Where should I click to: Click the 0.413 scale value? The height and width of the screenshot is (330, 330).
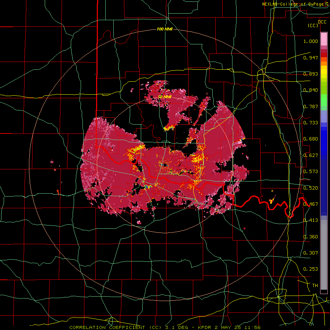coord(311,220)
